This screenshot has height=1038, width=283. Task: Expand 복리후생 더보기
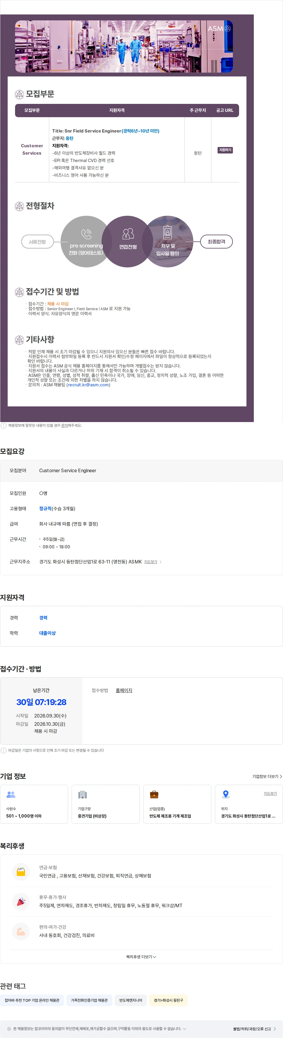click(141, 957)
